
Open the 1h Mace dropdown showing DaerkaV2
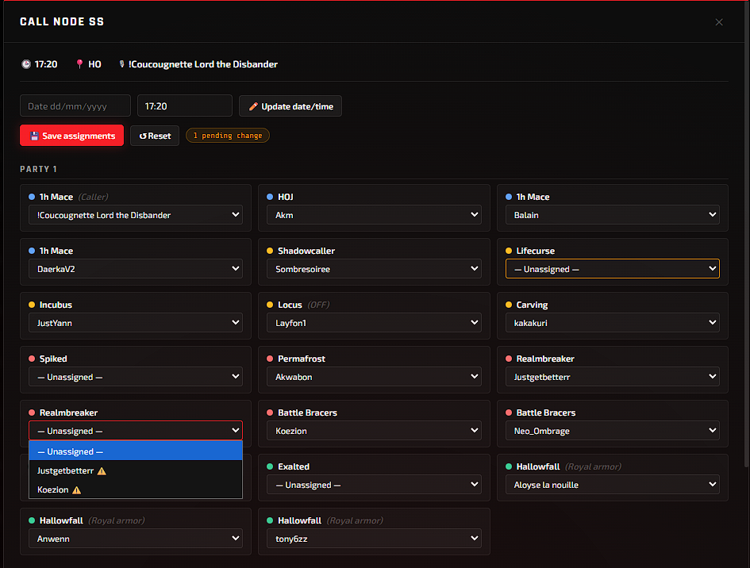pyautogui.click(x=136, y=269)
